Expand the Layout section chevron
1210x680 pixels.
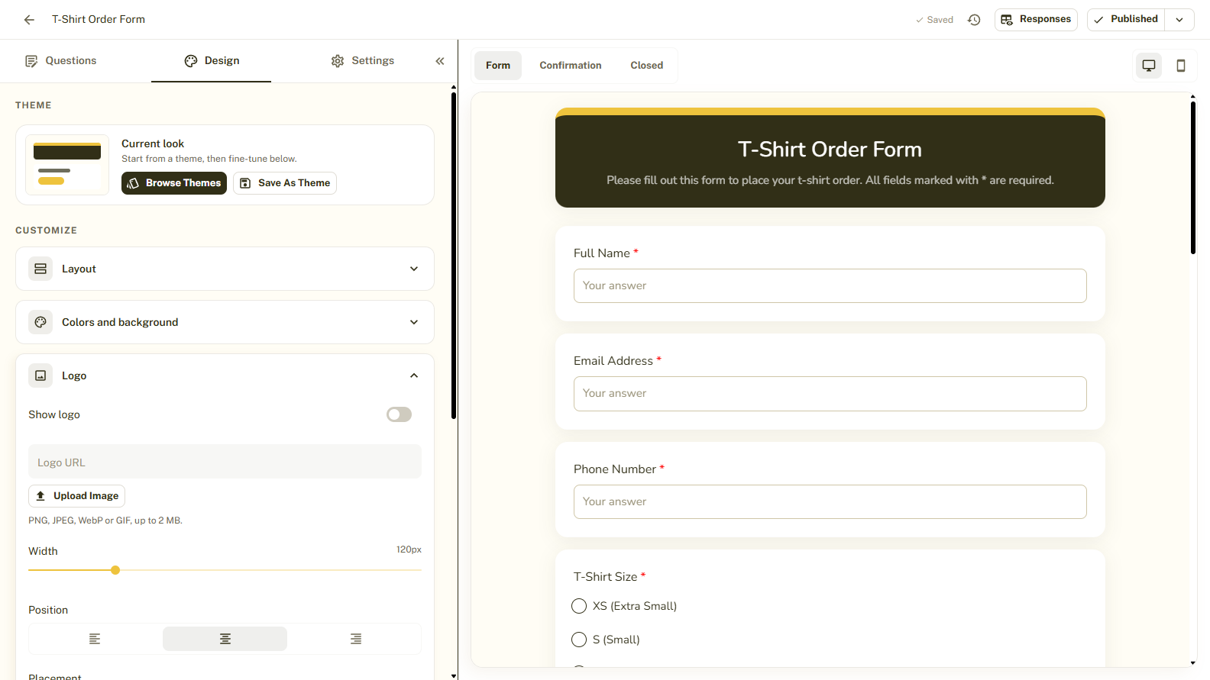tap(414, 269)
